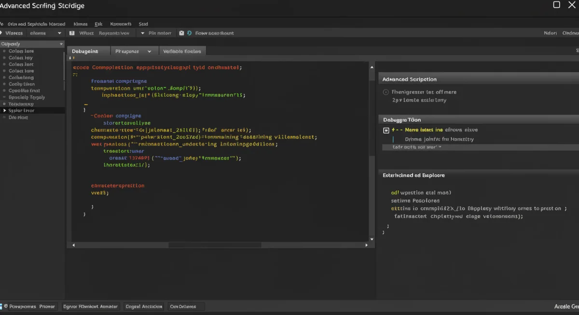
Task: Click the arrow marker beside 'Spler lrror'
Action: [x=4, y=111]
